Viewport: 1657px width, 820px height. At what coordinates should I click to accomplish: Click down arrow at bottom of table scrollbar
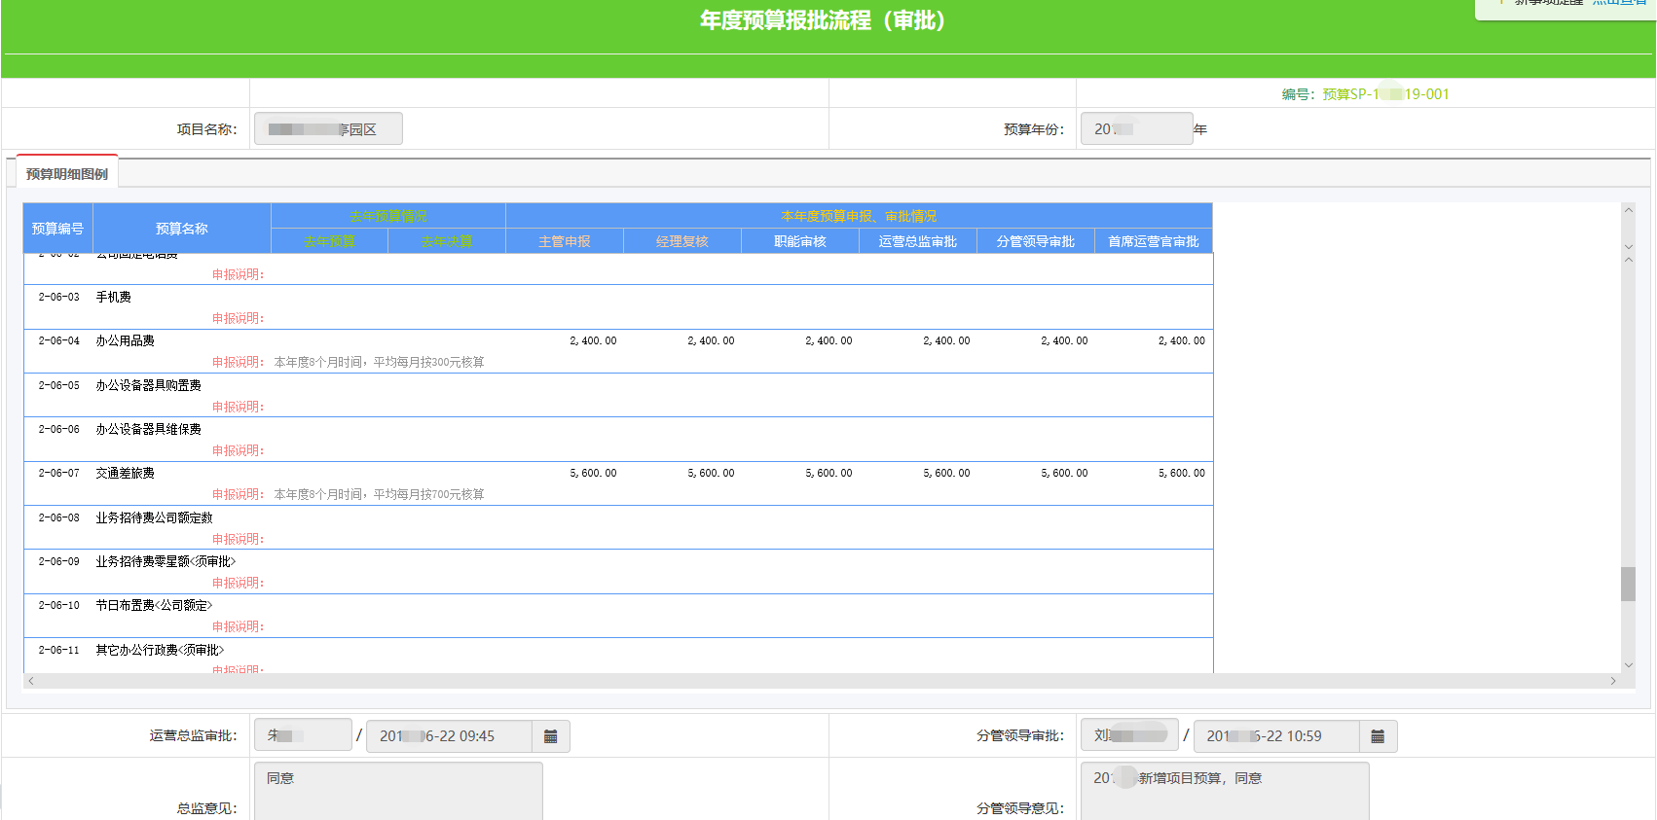[1628, 665]
